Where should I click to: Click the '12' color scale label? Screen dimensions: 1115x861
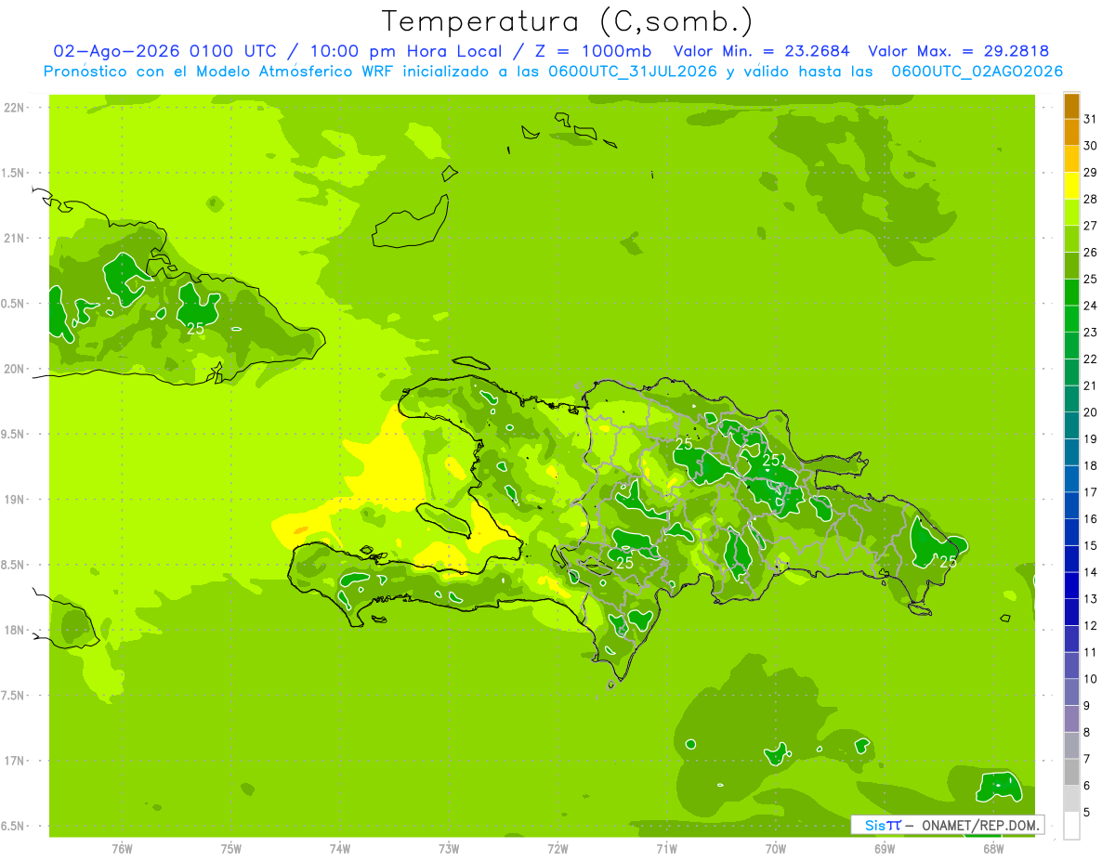click(x=1091, y=626)
